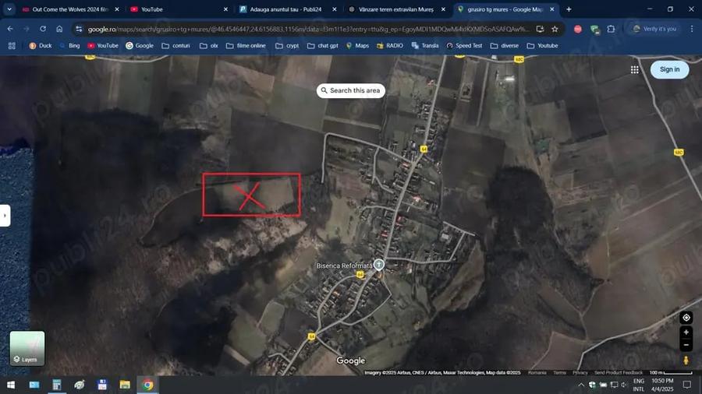Screen dimensions: 702x394
Task: Open the Duck bookmark
Action: (41, 46)
